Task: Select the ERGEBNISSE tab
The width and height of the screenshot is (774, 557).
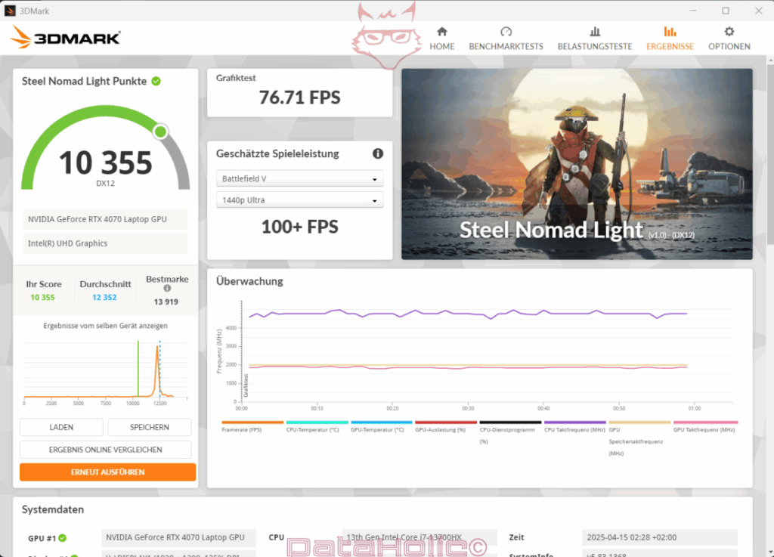Action: click(x=670, y=39)
